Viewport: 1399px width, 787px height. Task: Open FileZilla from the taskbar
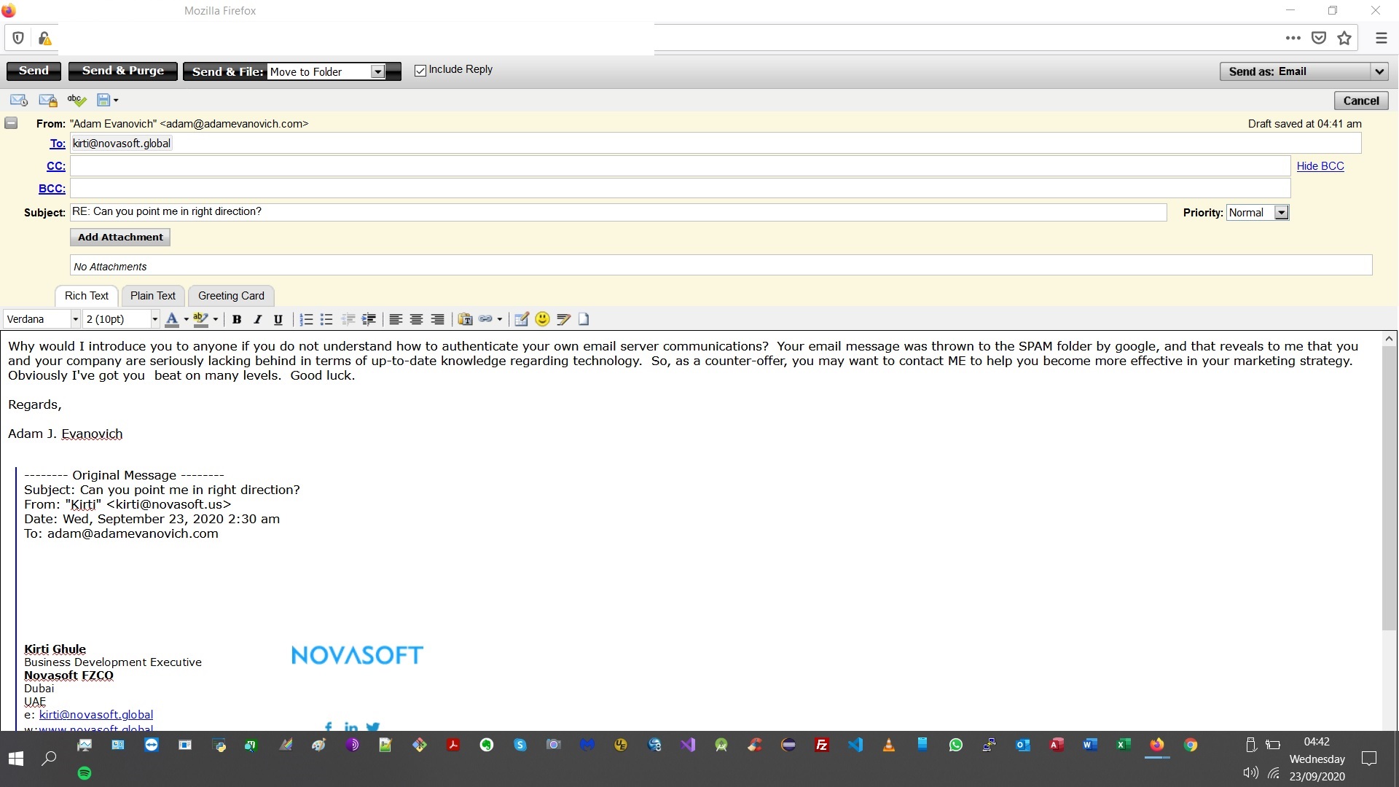(822, 745)
